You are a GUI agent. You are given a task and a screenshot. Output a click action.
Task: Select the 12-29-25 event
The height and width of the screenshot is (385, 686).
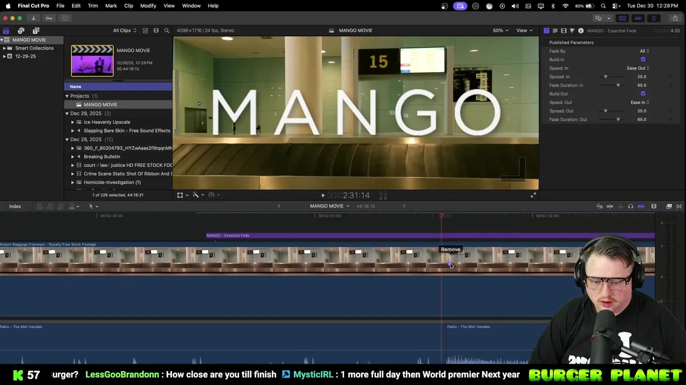(x=25, y=56)
